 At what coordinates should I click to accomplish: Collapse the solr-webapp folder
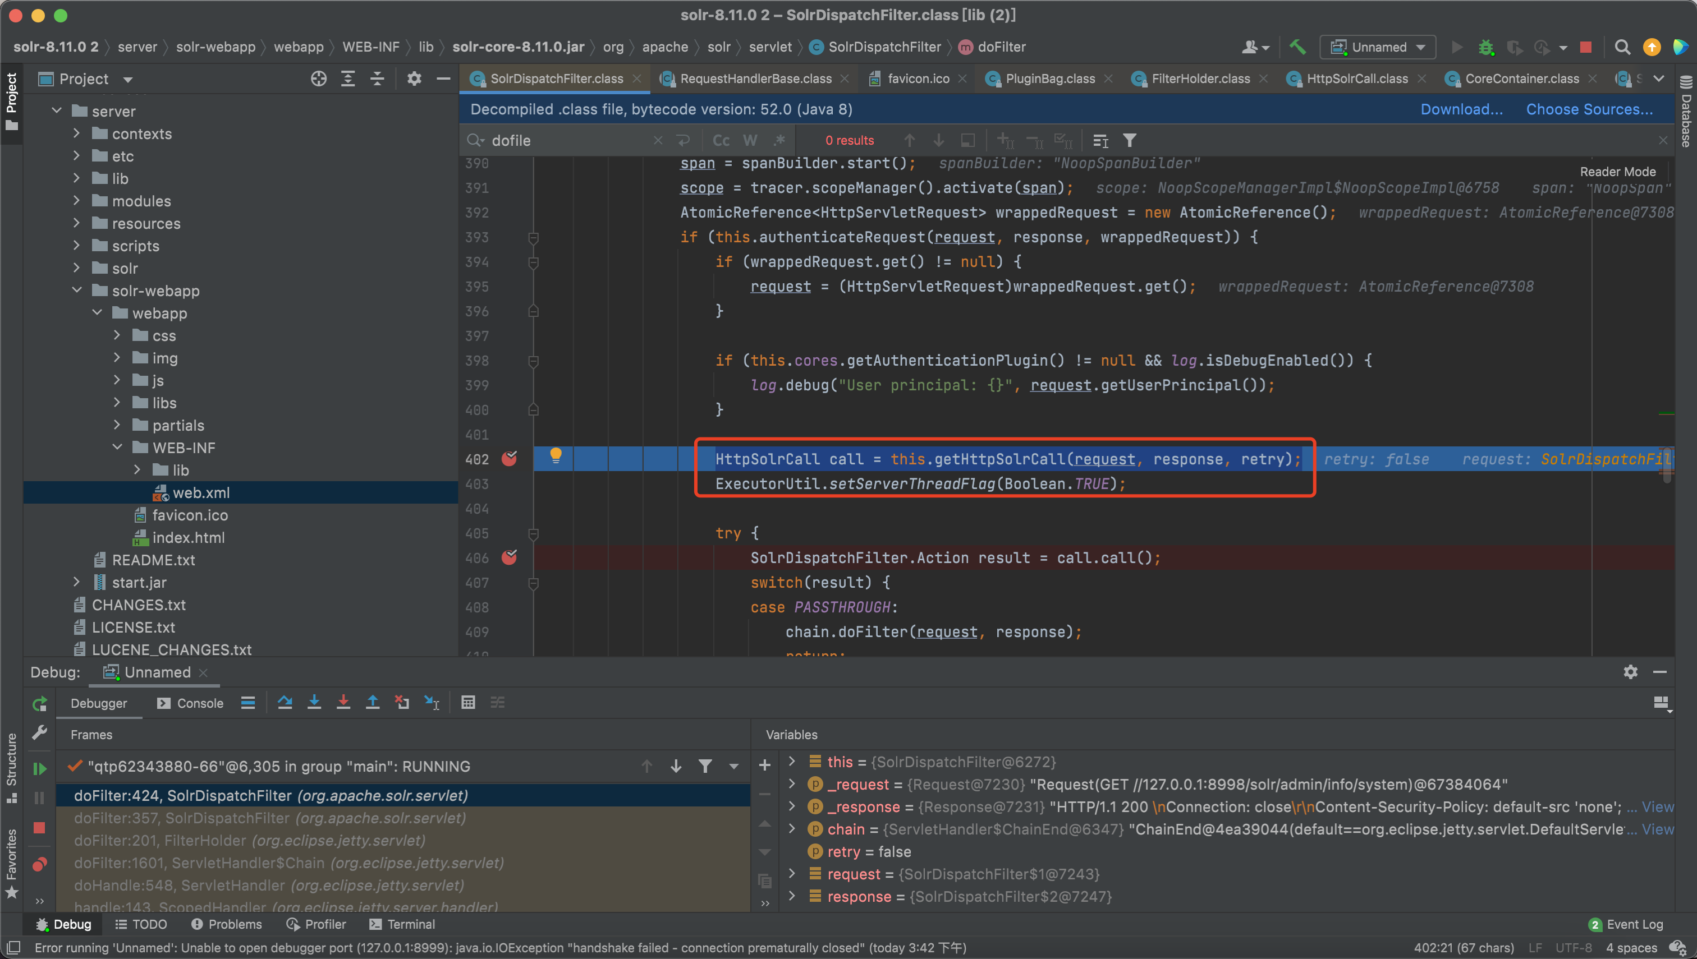point(77,290)
